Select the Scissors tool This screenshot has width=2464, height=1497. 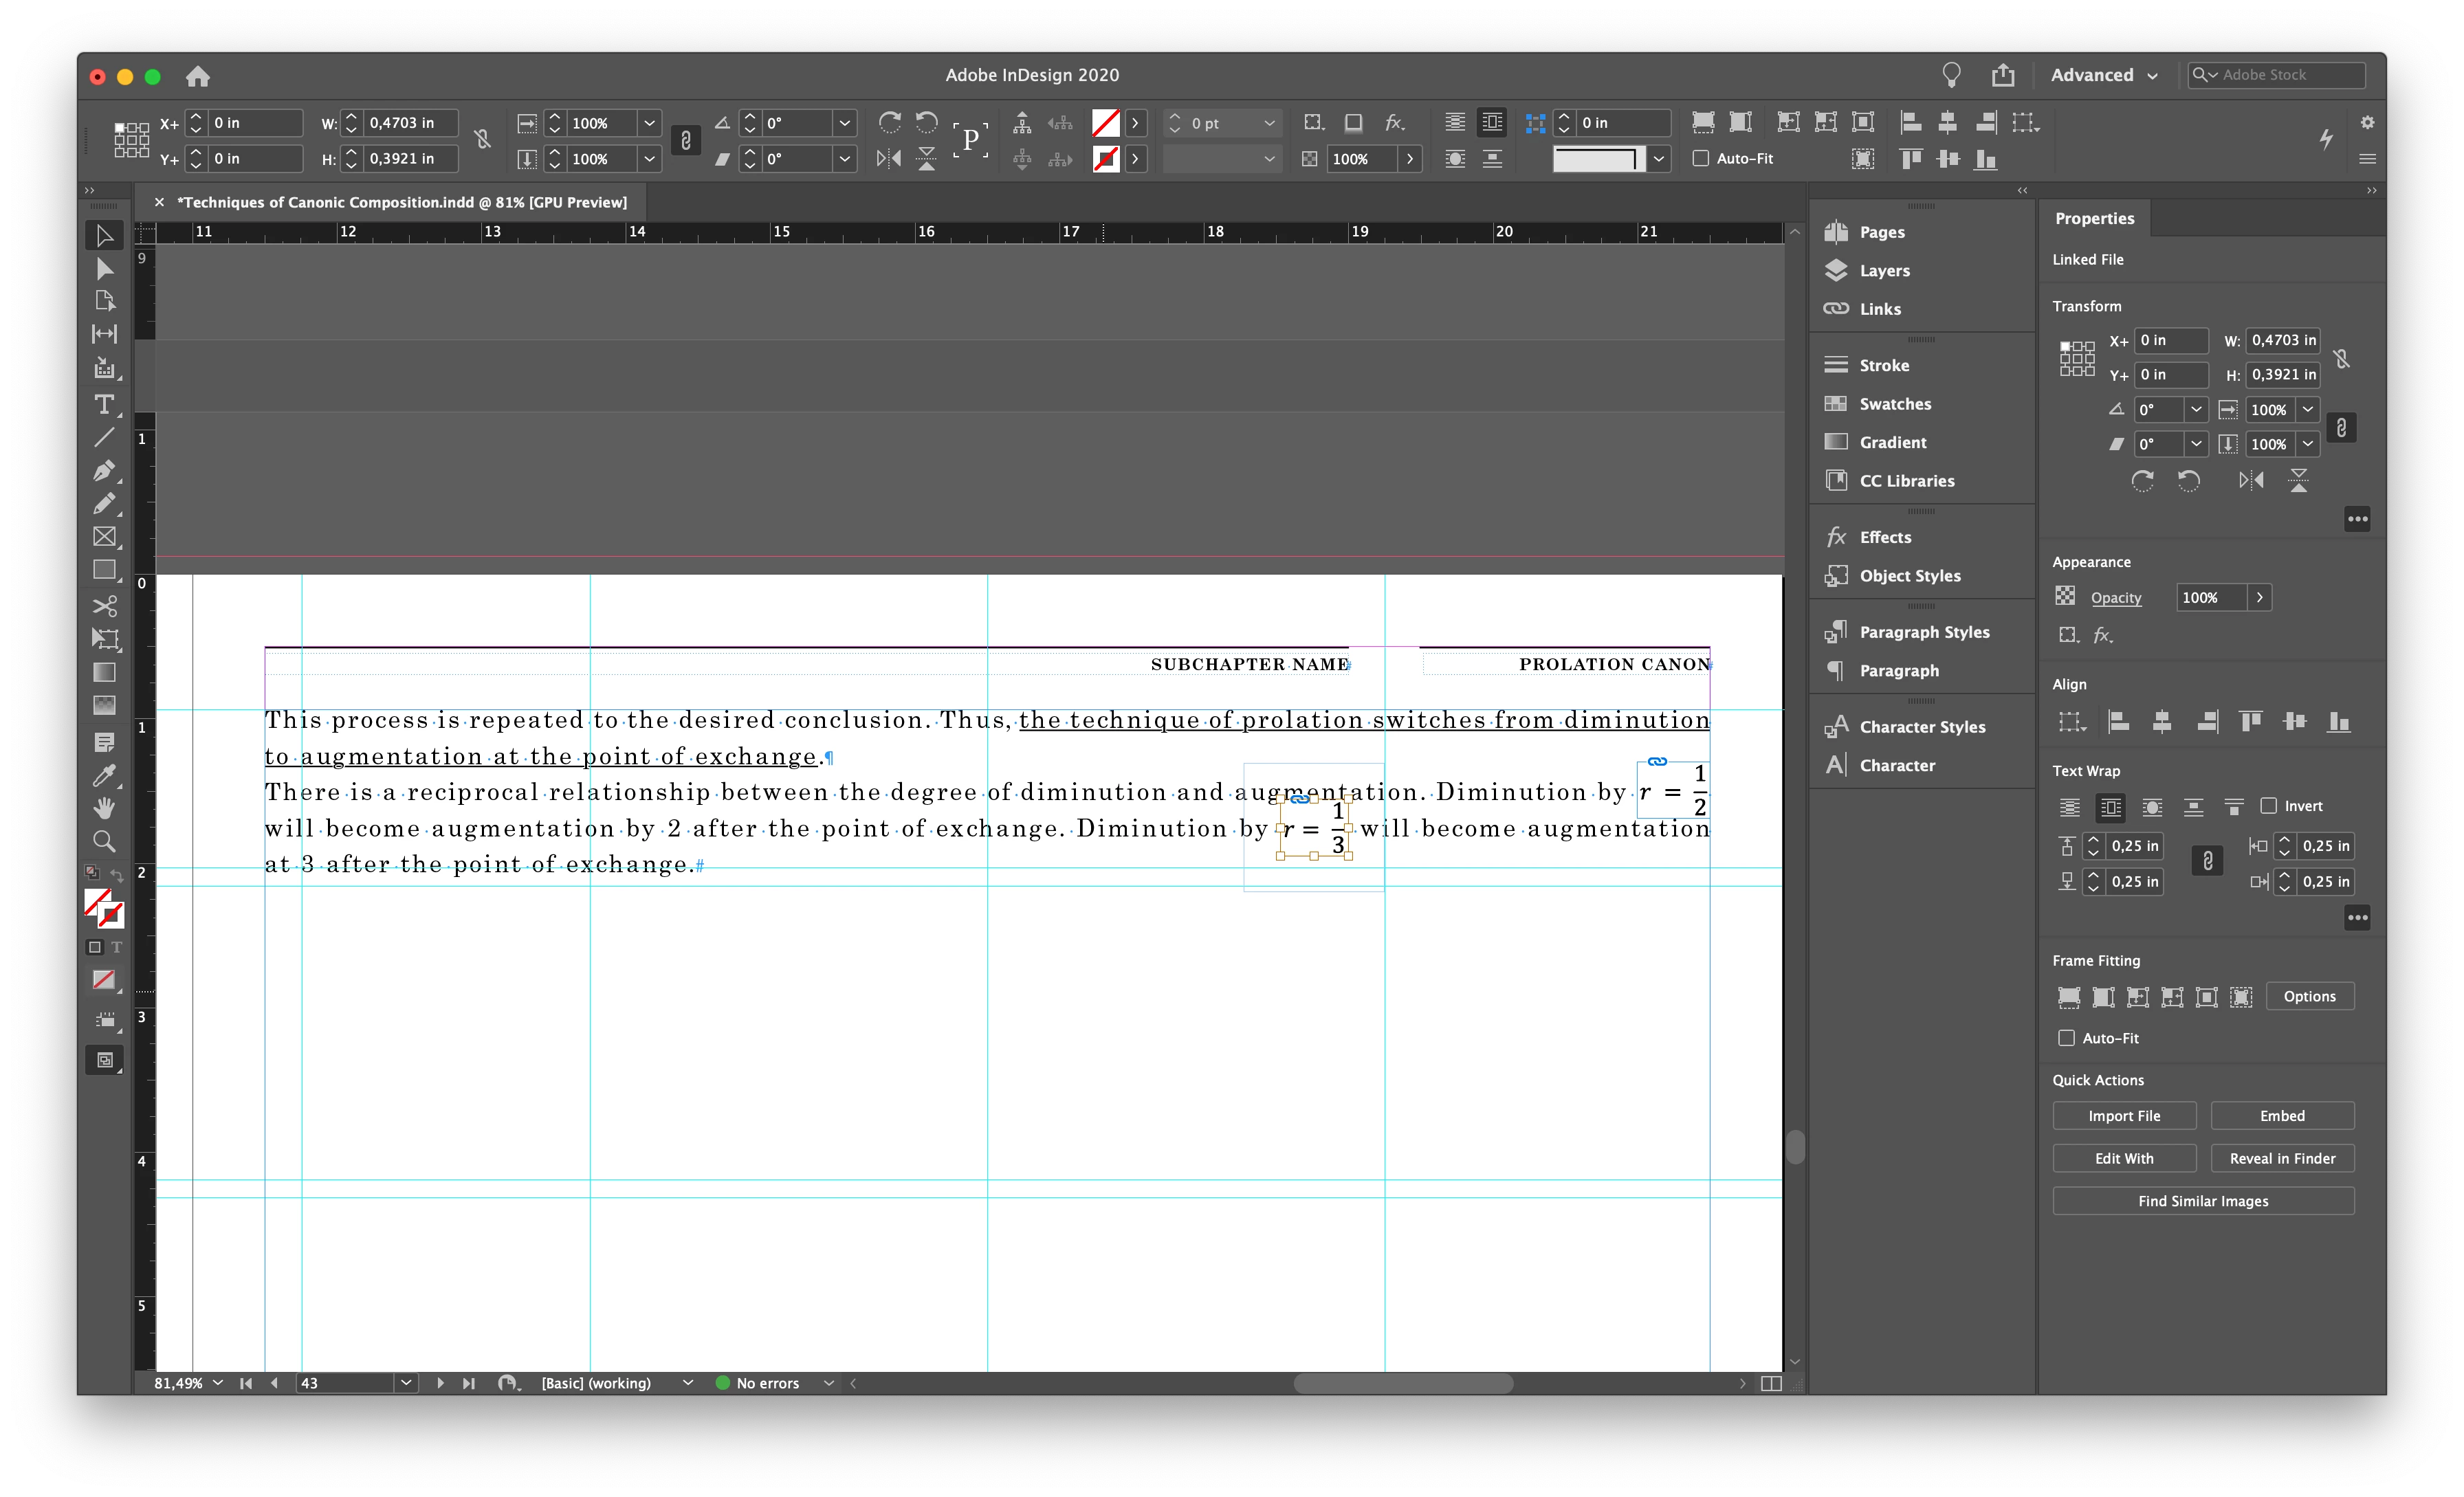tap(103, 606)
